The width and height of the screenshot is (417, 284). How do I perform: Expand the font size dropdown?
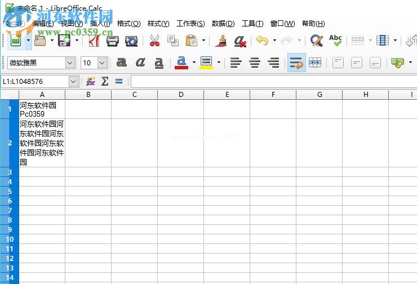coord(103,63)
